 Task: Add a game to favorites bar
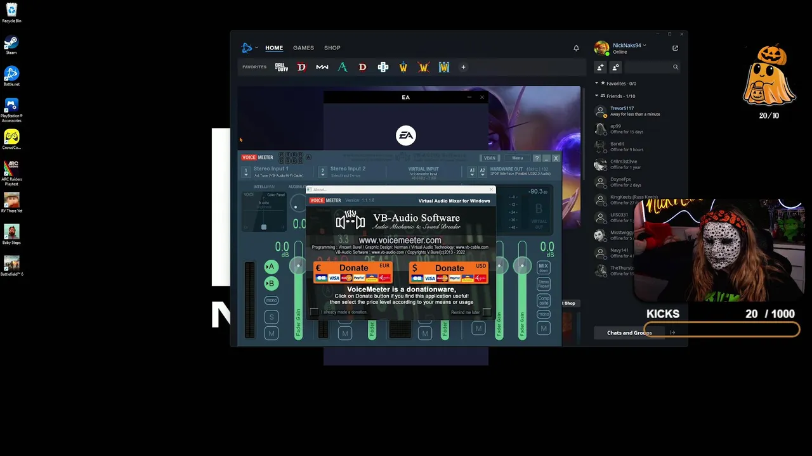tap(463, 67)
